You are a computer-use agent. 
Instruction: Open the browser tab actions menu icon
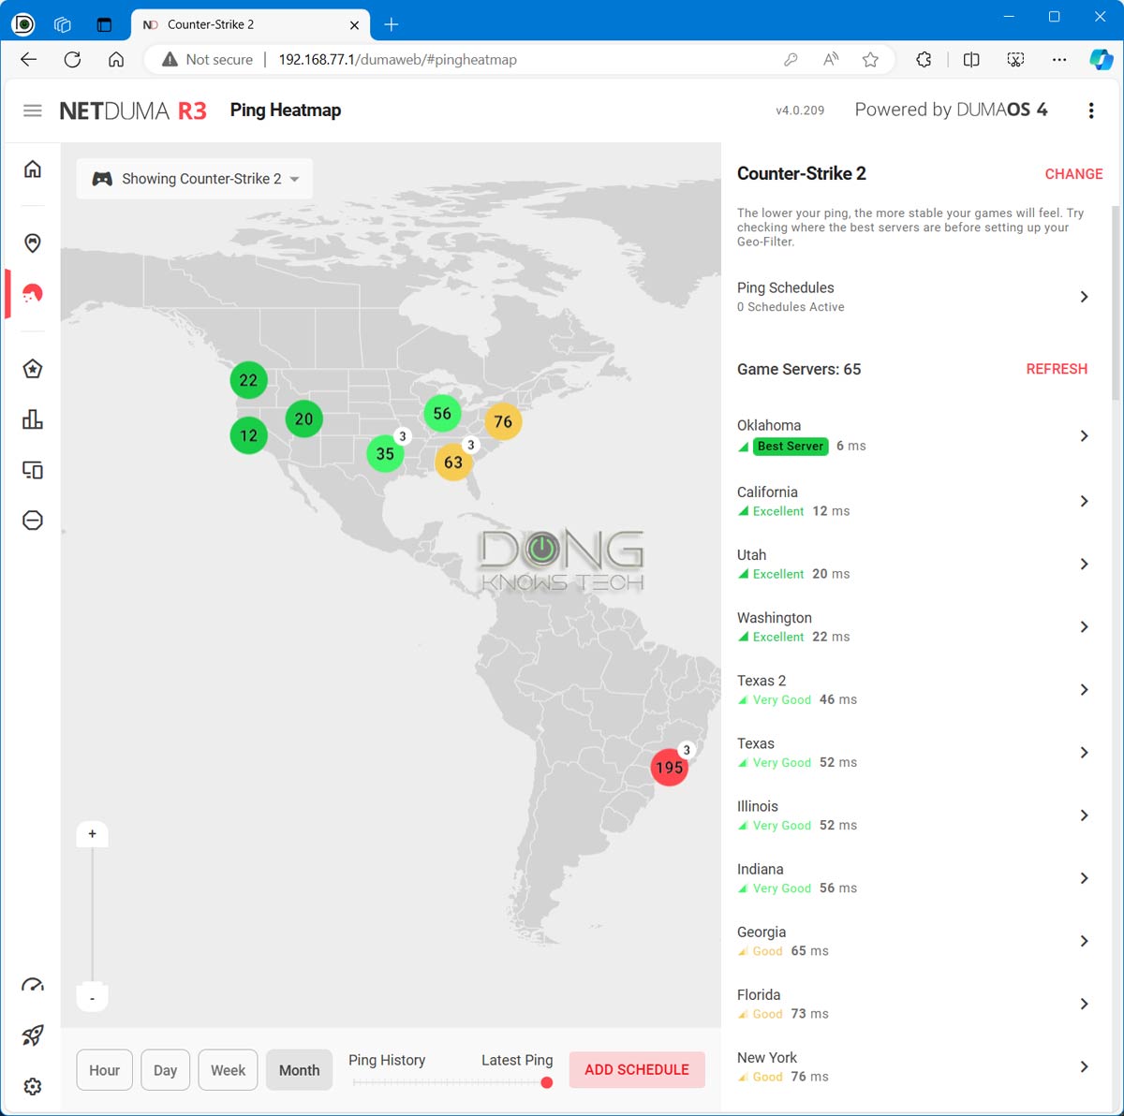(x=104, y=24)
